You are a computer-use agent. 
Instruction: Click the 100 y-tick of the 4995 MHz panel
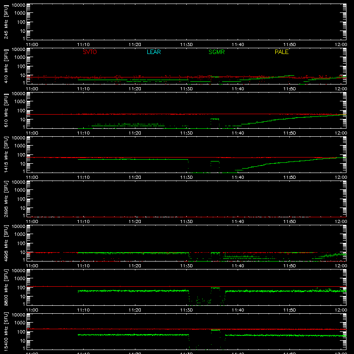tap(21, 243)
